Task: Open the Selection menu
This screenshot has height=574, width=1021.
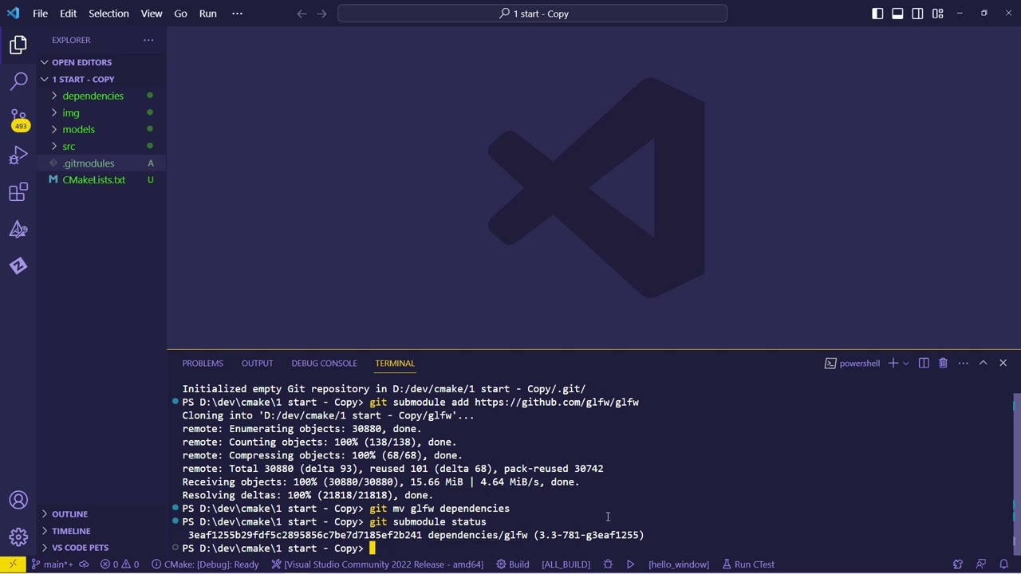Action: [108, 14]
